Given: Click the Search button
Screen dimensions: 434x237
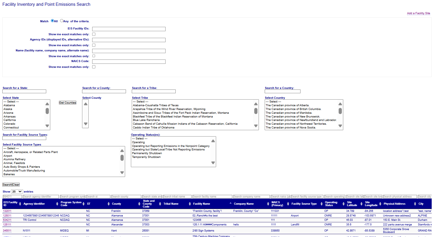Looking at the screenshot, I should click(x=7, y=185).
